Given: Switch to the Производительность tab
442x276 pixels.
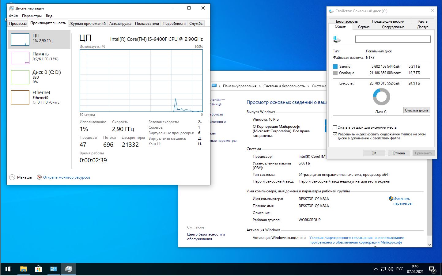Looking at the screenshot, I should coord(48,23).
